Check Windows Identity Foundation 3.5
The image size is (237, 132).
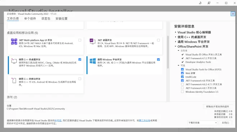pyautogui.click(x=182, y=92)
